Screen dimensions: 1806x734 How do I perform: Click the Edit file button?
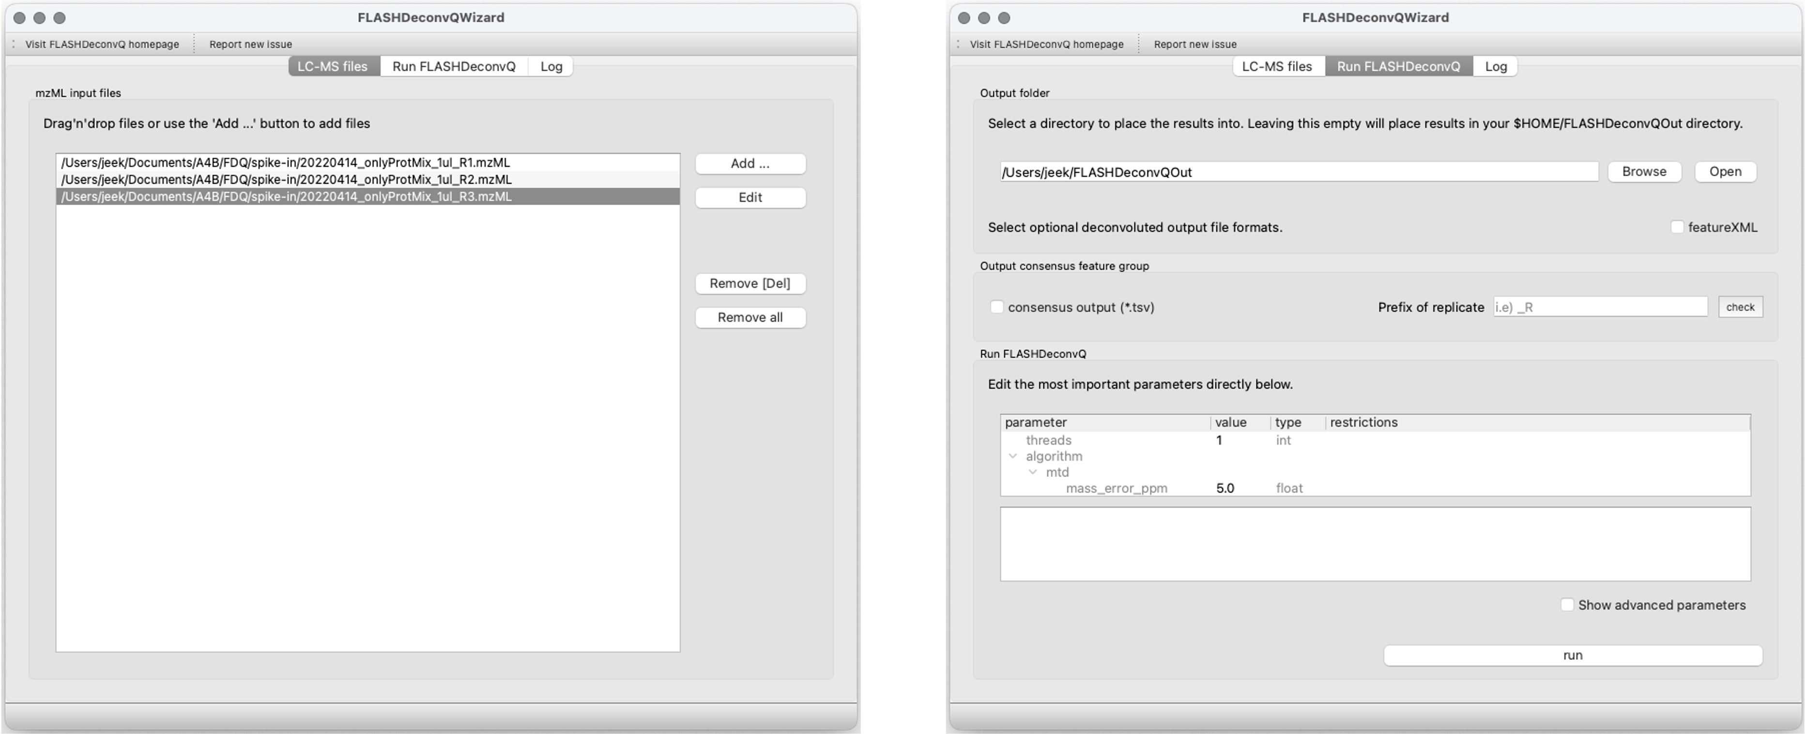click(x=750, y=197)
